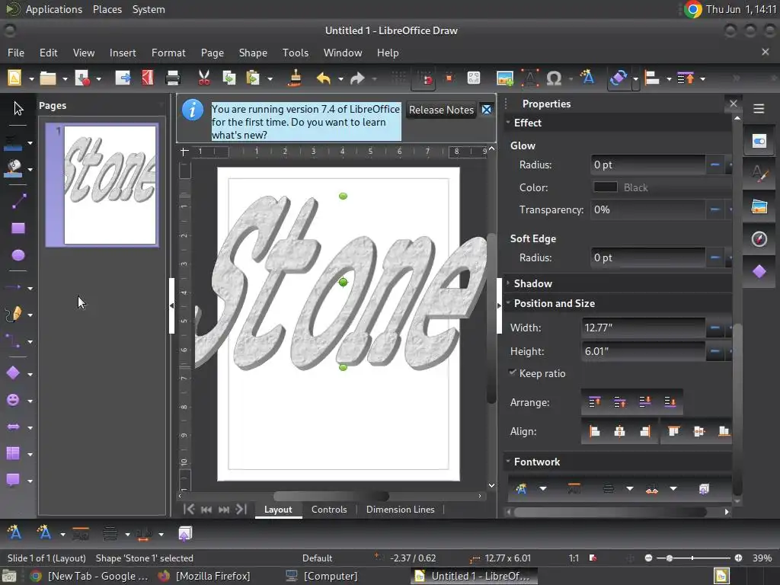Open sidebar settings hamburger menu
Image resolution: width=780 pixels, height=585 pixels.
click(x=759, y=108)
